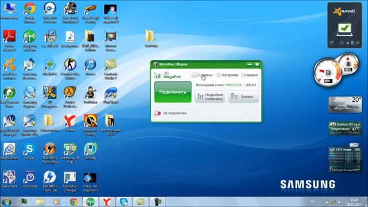Screen dimensions: 368x207
Task: Select the Half-Life lambda desktop shortcut
Action: click(x=70, y=97)
